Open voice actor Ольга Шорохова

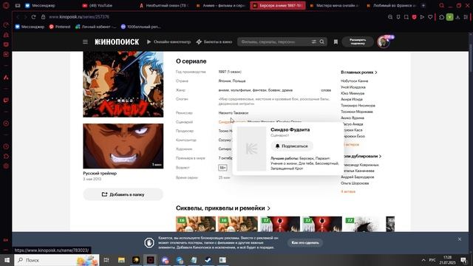(x=355, y=183)
